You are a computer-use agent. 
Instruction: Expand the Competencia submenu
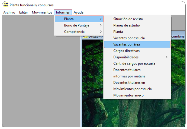point(79,32)
